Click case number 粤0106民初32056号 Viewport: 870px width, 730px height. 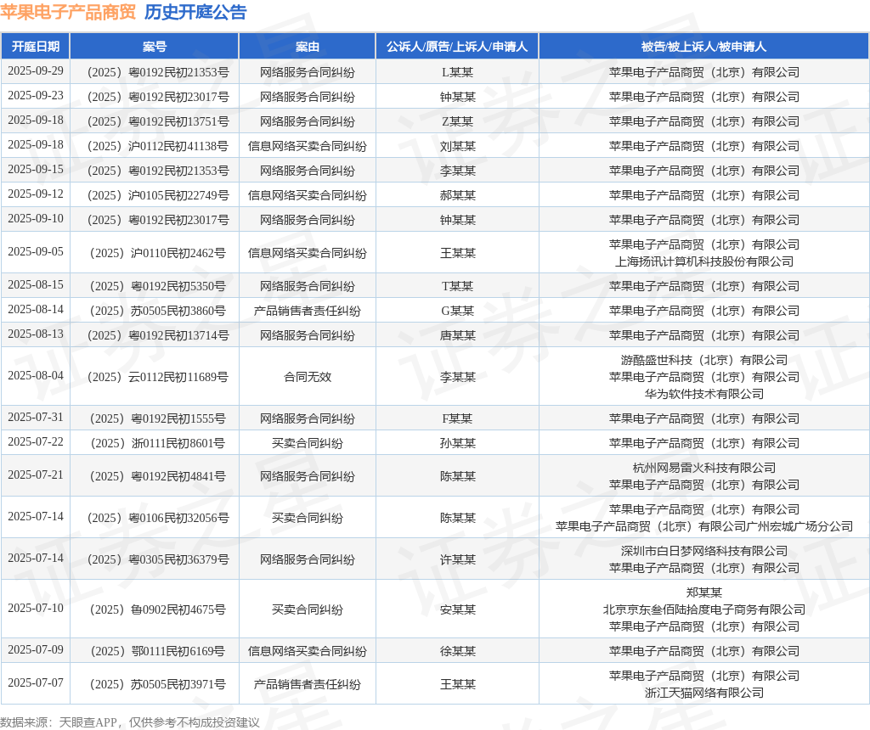tap(178, 518)
